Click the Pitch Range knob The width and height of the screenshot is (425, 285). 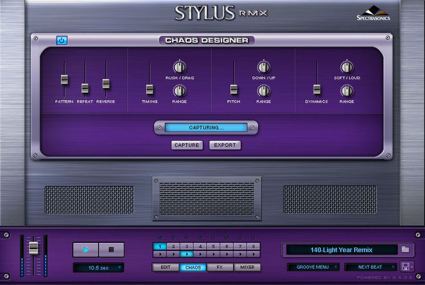pyautogui.click(x=263, y=91)
